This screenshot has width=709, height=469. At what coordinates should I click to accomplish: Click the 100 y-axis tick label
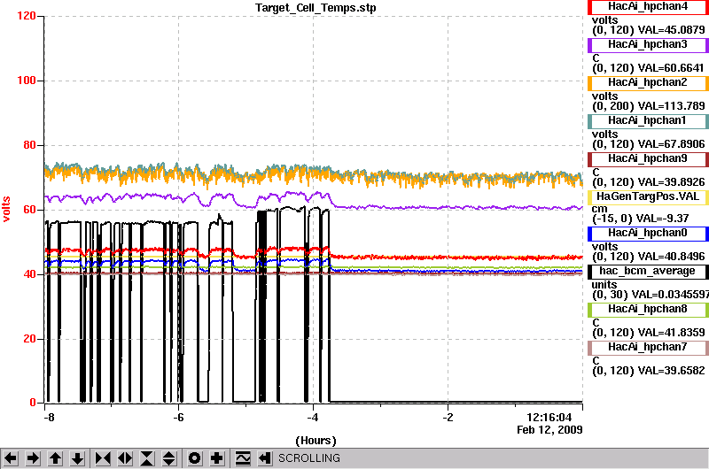click(x=27, y=81)
